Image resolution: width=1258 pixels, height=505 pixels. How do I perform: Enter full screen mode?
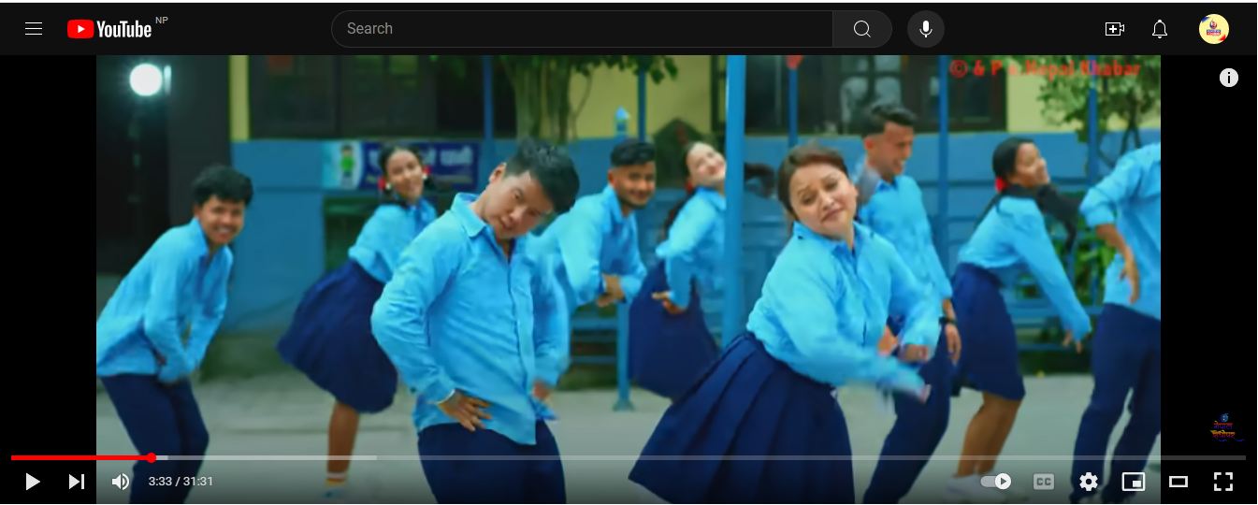(x=1223, y=482)
